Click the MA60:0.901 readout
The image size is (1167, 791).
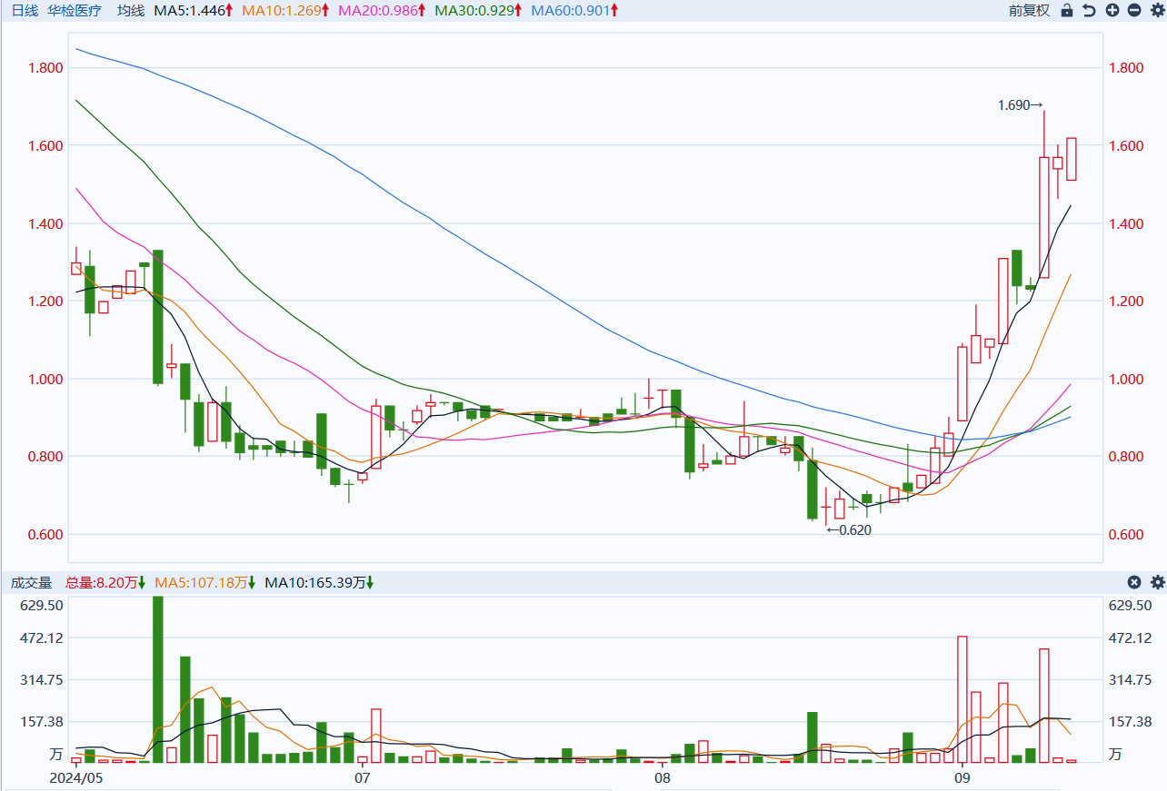point(575,11)
